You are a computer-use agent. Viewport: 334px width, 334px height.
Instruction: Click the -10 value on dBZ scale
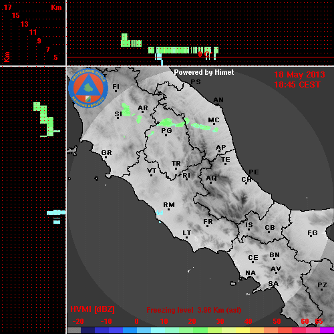106,321
